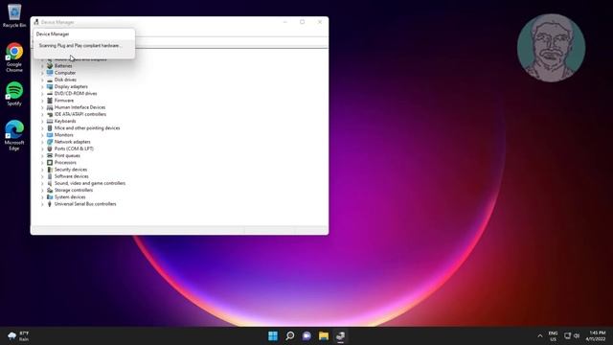Select the "Human Interface Devices" label
This screenshot has height=345, width=613.
tap(79, 107)
